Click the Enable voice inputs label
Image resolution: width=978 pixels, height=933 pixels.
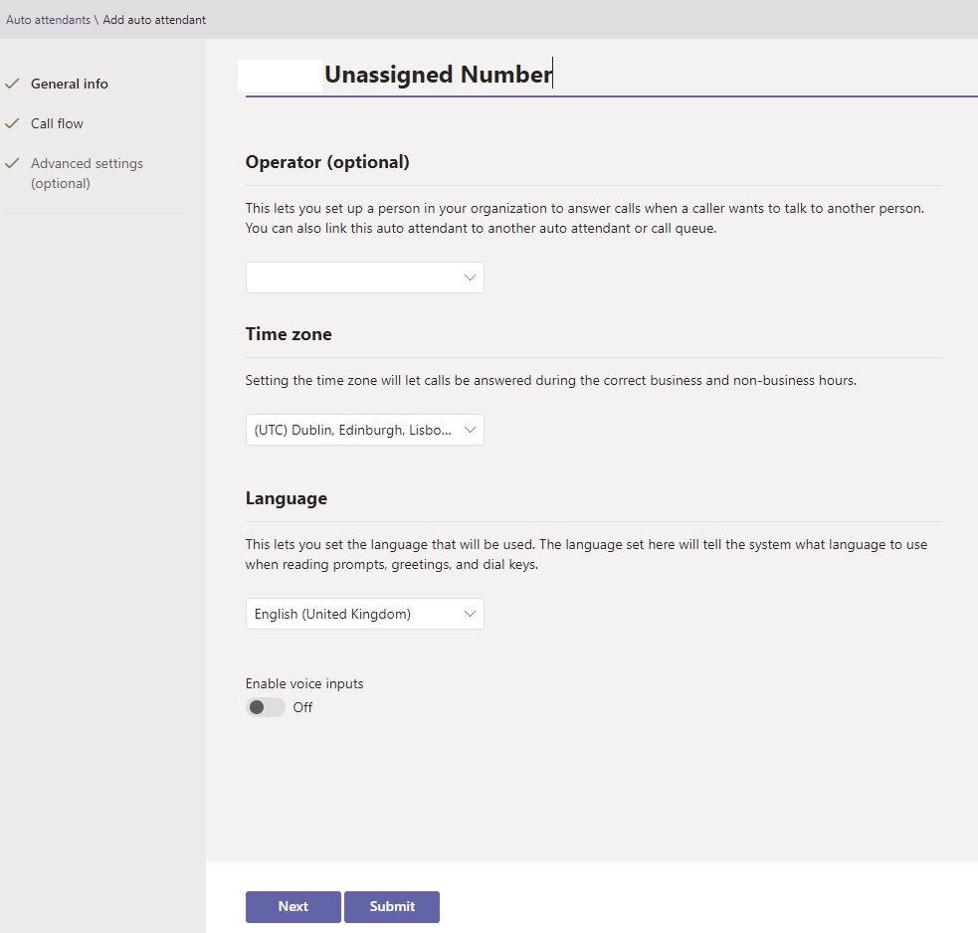(304, 683)
